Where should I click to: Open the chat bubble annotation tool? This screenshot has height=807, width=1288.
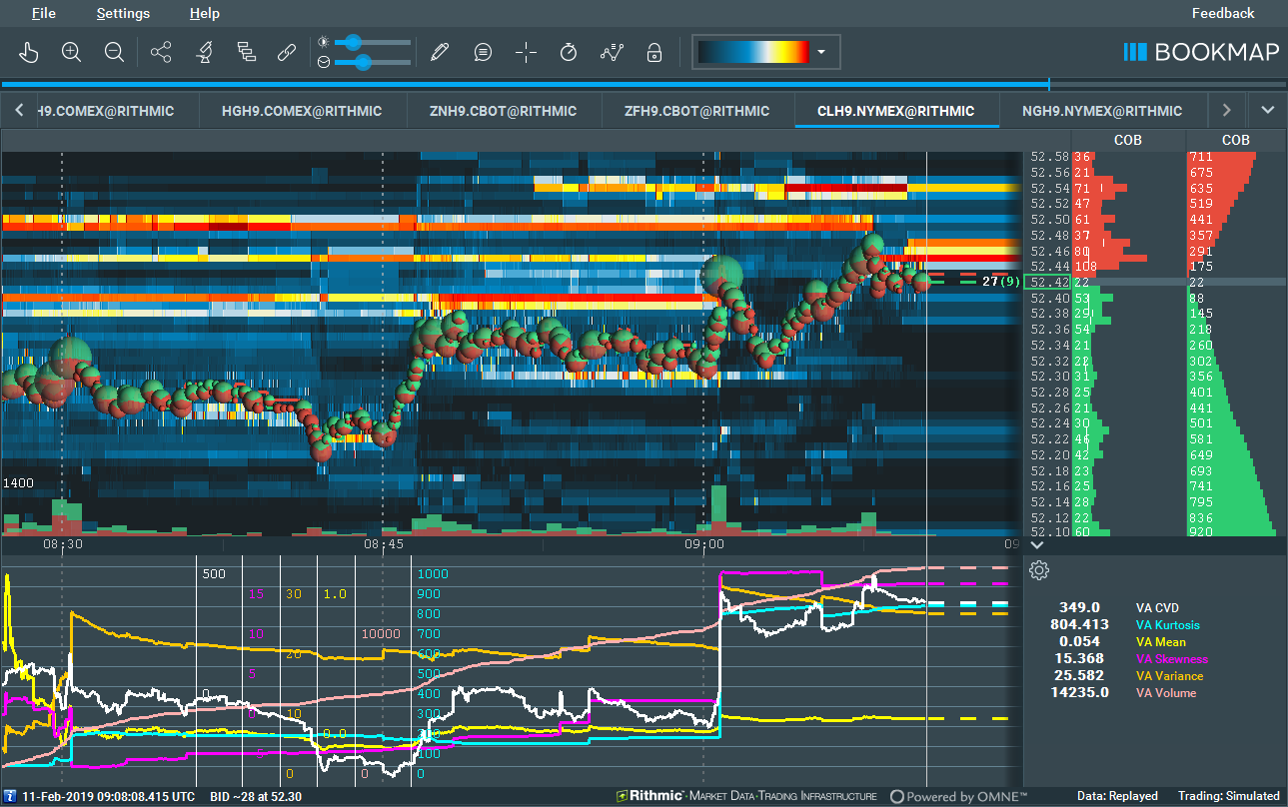(483, 52)
